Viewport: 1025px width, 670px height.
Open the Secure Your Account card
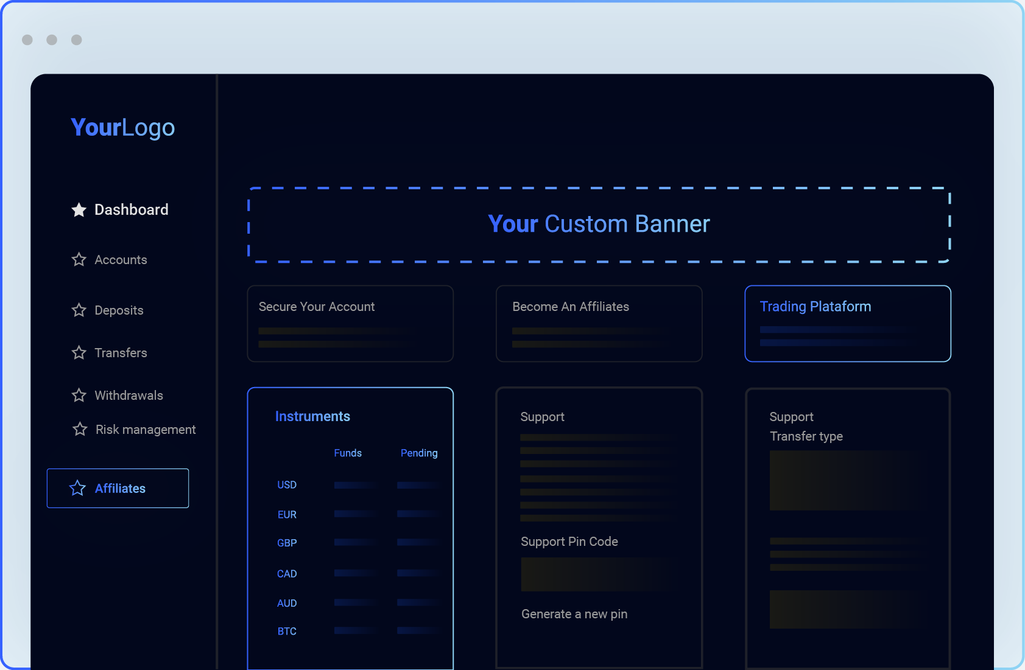(x=350, y=324)
